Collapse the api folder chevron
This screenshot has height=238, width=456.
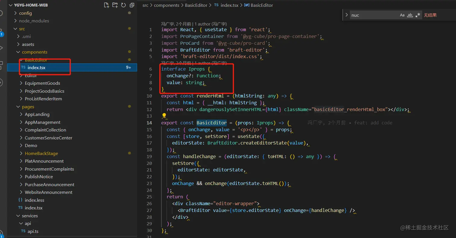(21, 224)
